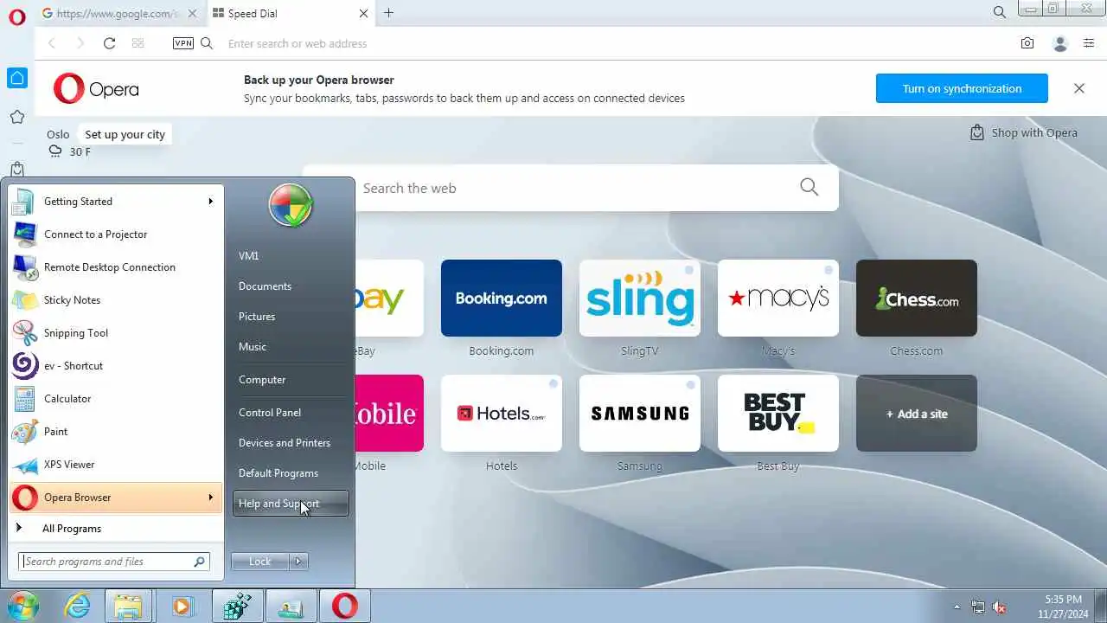Click Search programs and files box
The width and height of the screenshot is (1107, 623).
click(114, 562)
